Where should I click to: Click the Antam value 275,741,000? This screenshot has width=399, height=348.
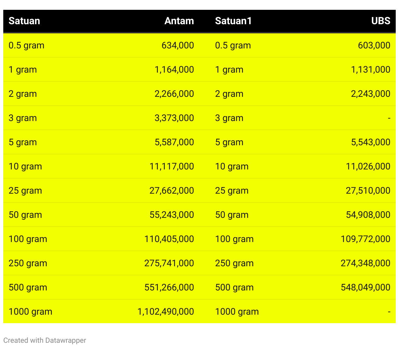click(169, 263)
